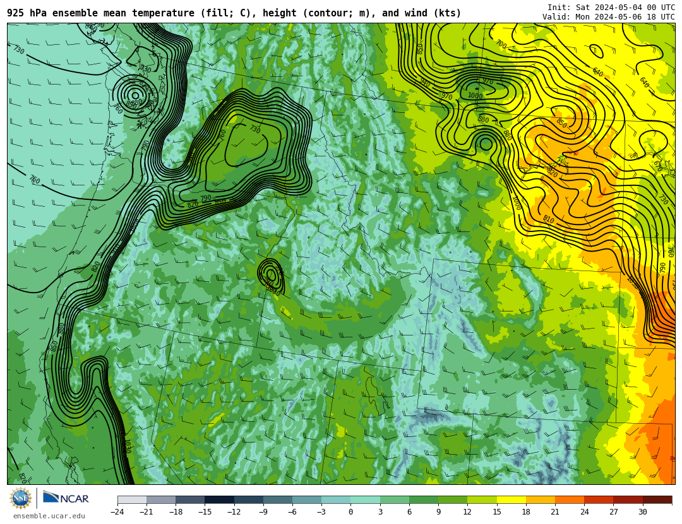Pick the dark red swatch between 27 and 30

pos(628,499)
